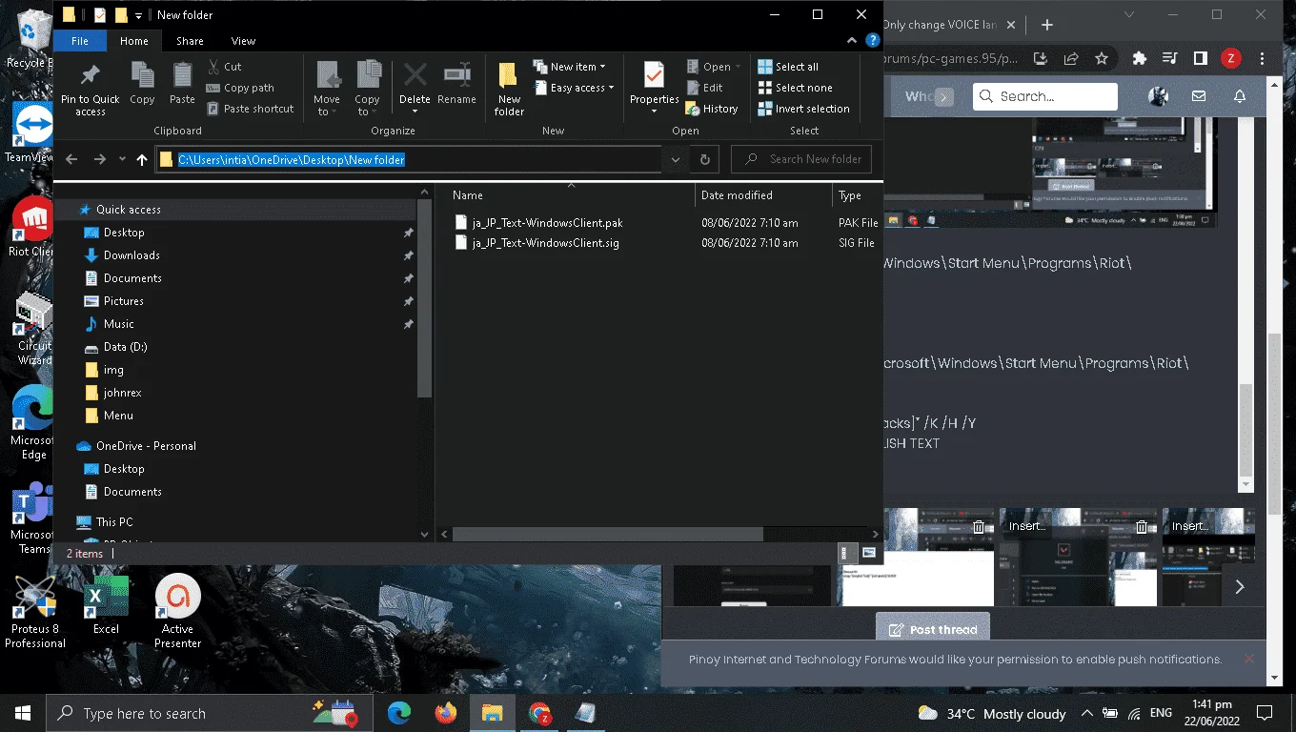Viewport: 1296px width, 732px height.
Task: Switch to the View ribbon tab
Action: pyautogui.click(x=243, y=41)
